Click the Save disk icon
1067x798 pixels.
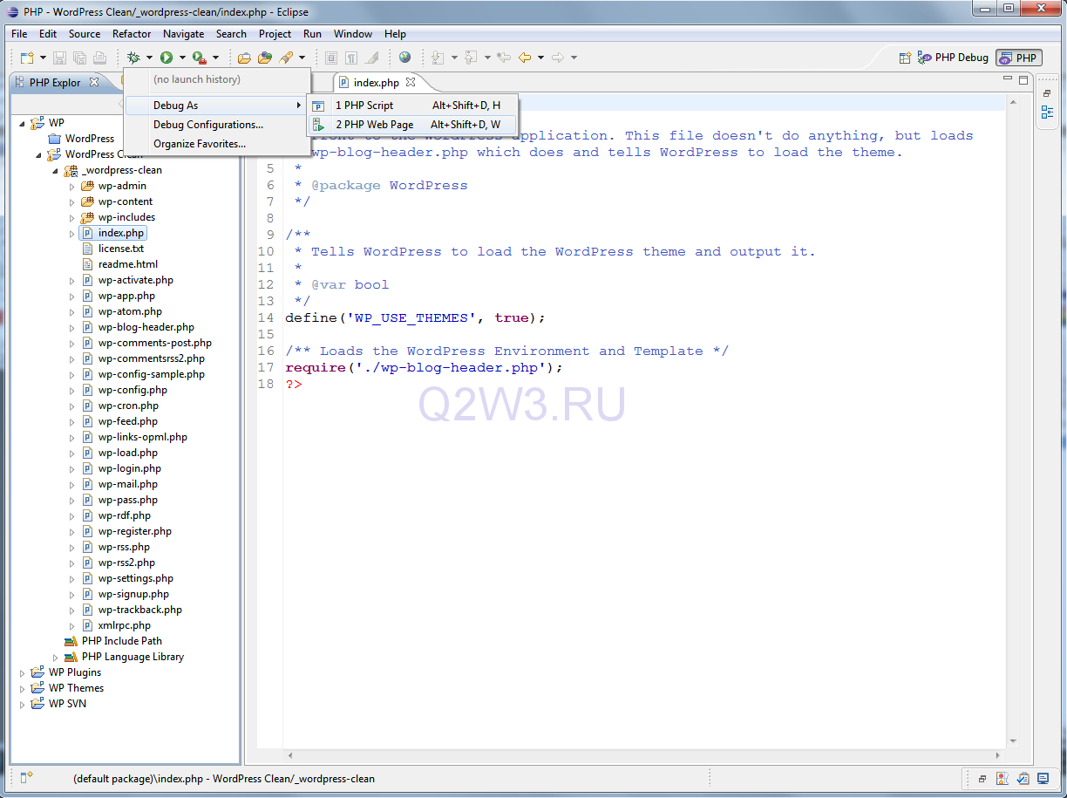click(60, 58)
